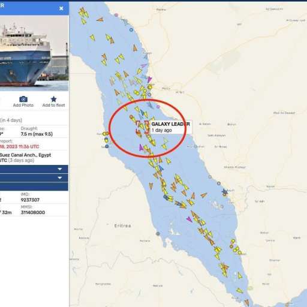Image resolution: width=307 pixels, height=307 pixels.
Task: Click the red last report timestamp
Action: [19, 146]
